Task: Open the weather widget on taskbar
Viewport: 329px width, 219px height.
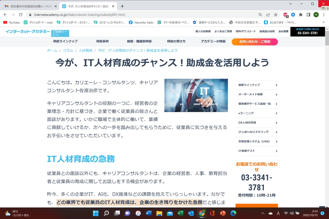Action: [x=17, y=213]
